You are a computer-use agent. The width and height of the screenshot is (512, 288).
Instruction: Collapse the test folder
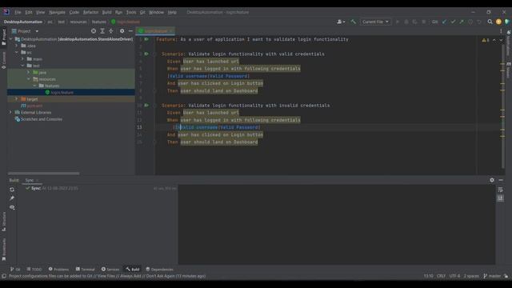pyautogui.click(x=23, y=66)
